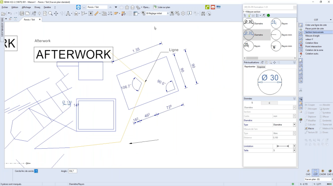Collapse the Données panel section
This screenshot has height=186, width=333.
(294, 99)
